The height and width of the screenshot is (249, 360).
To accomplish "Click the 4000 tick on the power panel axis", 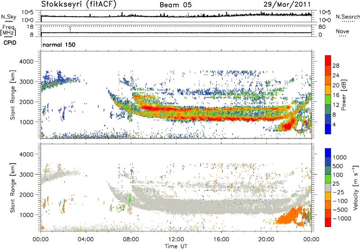I will tap(26, 62).
